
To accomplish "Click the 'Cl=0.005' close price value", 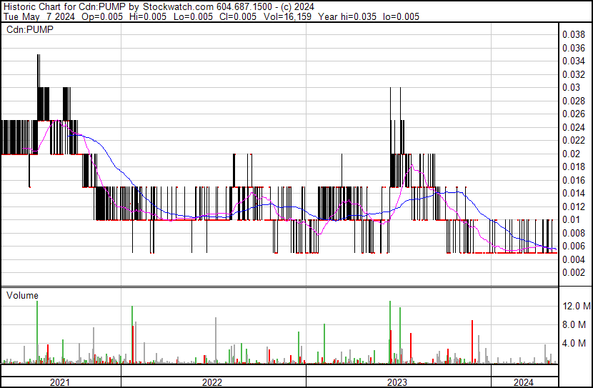I will [x=238, y=16].
